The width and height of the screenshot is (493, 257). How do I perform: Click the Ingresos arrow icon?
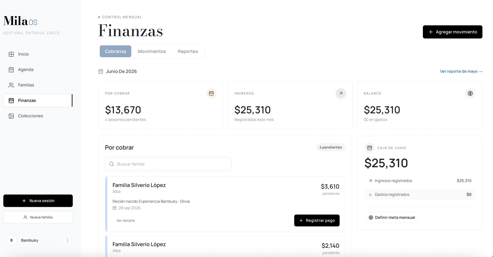341,93
